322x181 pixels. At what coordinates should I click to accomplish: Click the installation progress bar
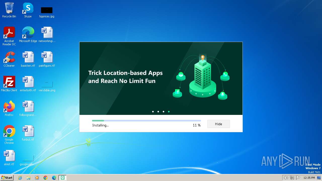coord(146,121)
